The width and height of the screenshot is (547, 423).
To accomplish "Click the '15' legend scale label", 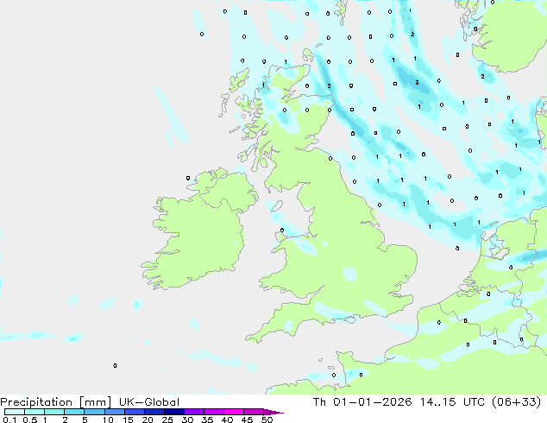I will coord(128,420).
